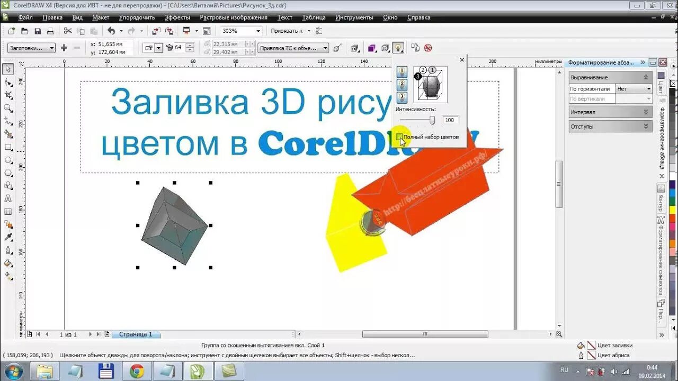The image size is (678, 381).
Task: Select the Table tool
Action: coord(8,212)
